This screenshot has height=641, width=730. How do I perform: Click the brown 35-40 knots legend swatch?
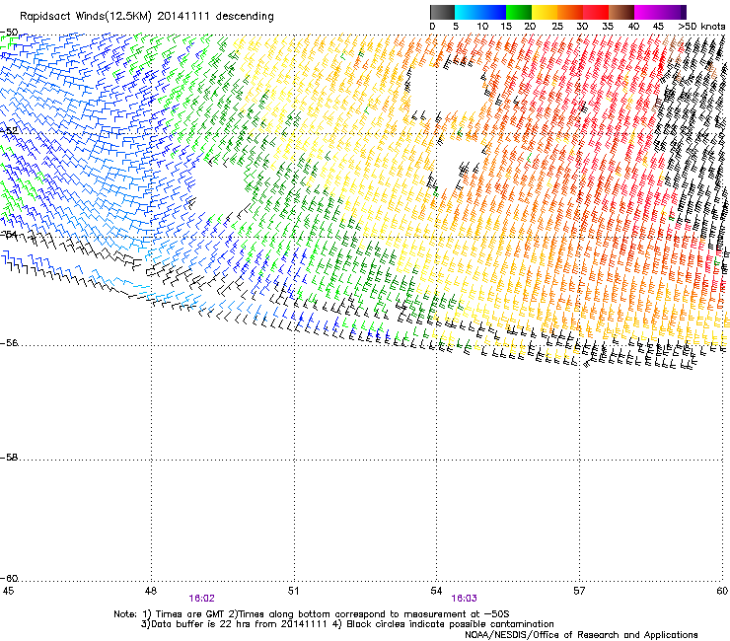621,12
